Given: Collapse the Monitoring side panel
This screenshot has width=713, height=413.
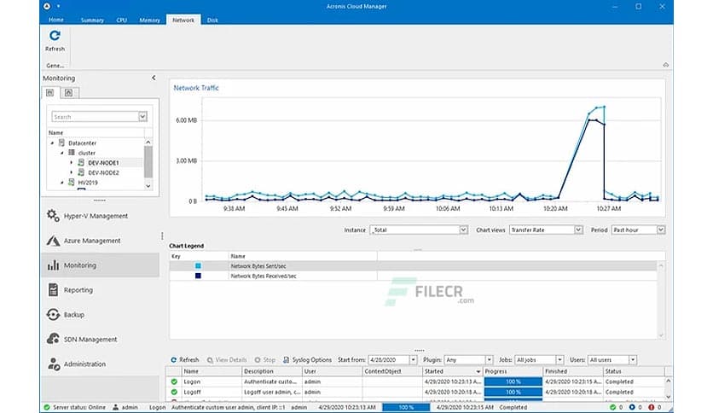Looking at the screenshot, I should 154,78.
